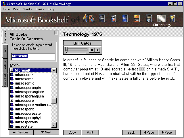184x138 pixels.
Task: Click the Bookshelf app icon in title bar
Action: 4,4
